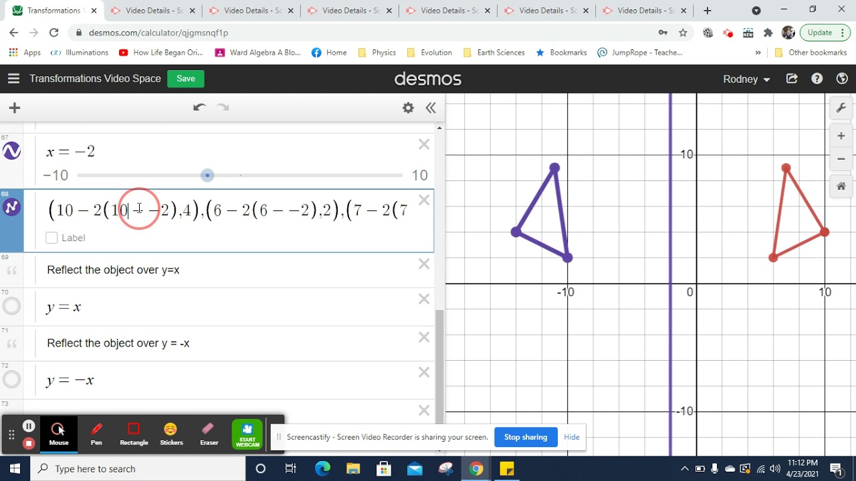The image size is (856, 481).
Task: Pause the Screencastify recording
Action: [29, 426]
